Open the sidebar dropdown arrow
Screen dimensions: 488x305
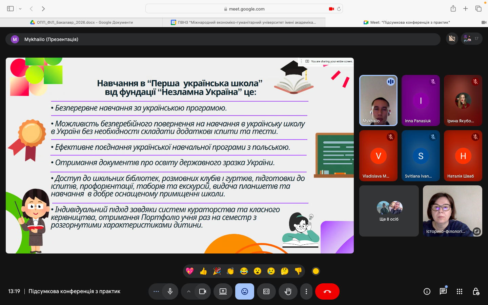(x=20, y=8)
